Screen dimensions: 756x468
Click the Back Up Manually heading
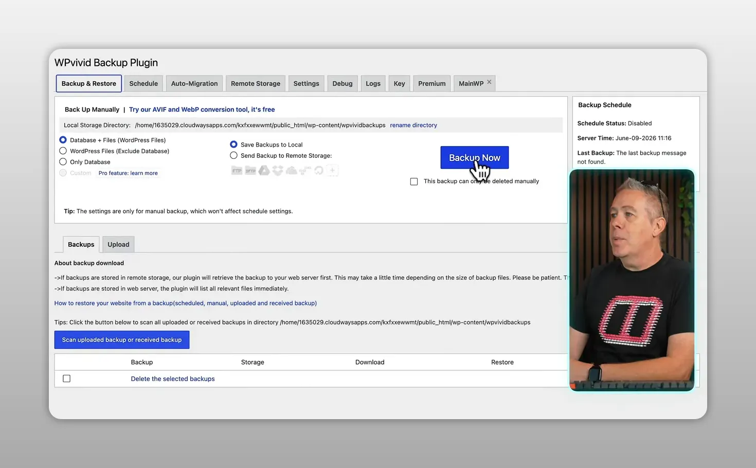tap(92, 110)
